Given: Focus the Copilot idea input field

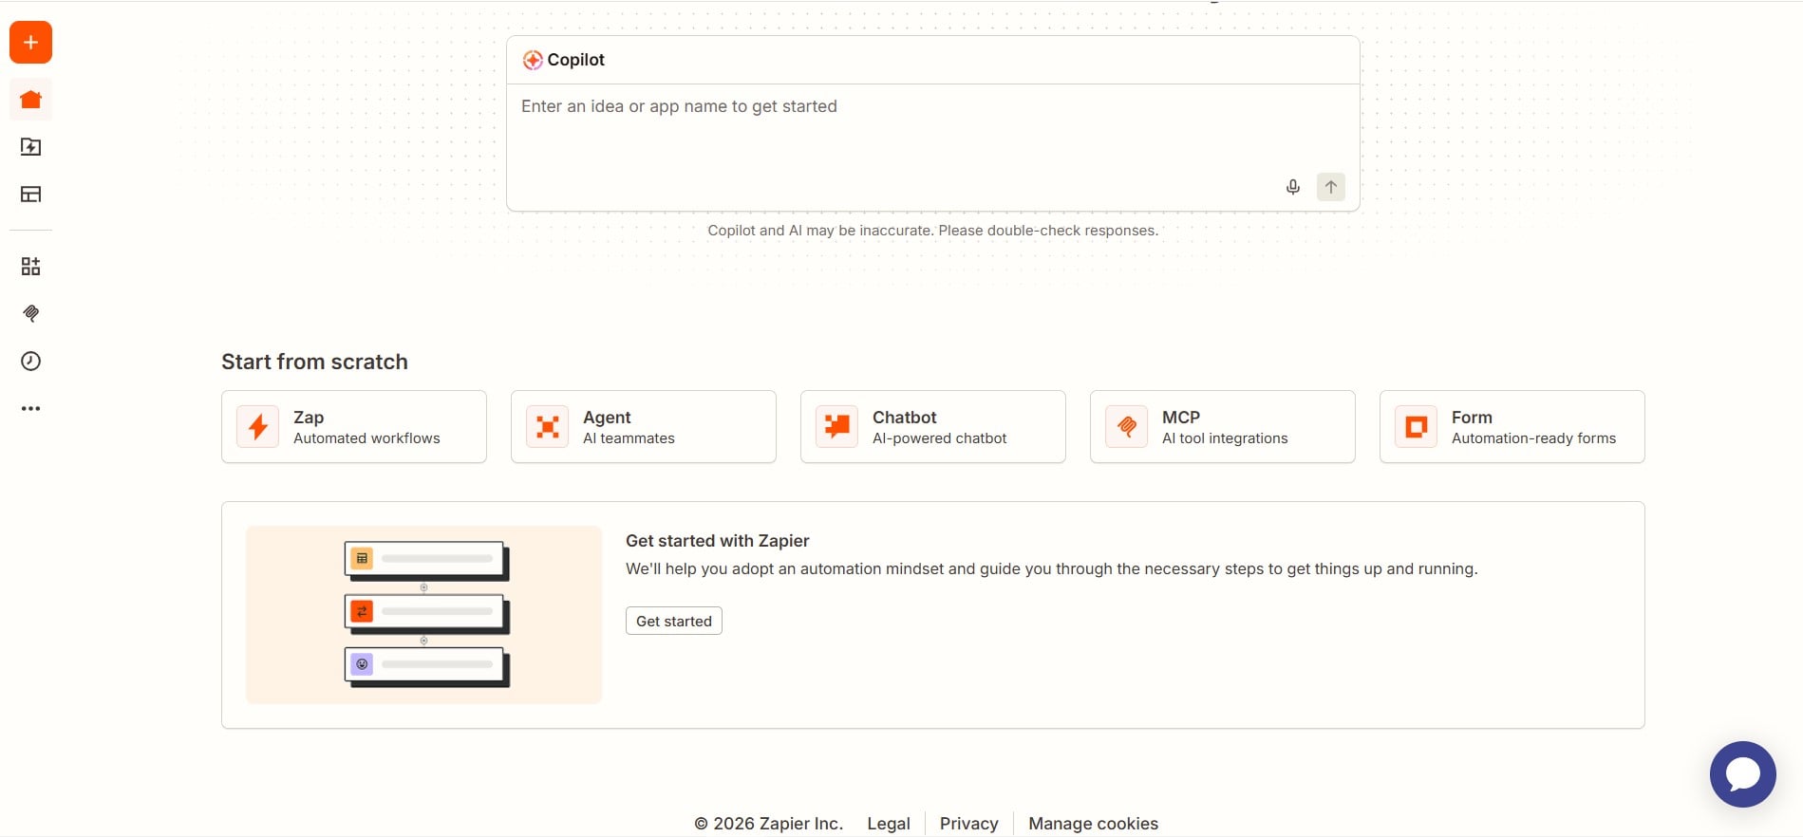Looking at the screenshot, I should (933, 147).
